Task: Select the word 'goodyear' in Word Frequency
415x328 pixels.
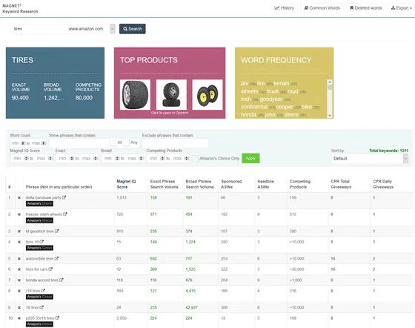Action: pos(271,99)
